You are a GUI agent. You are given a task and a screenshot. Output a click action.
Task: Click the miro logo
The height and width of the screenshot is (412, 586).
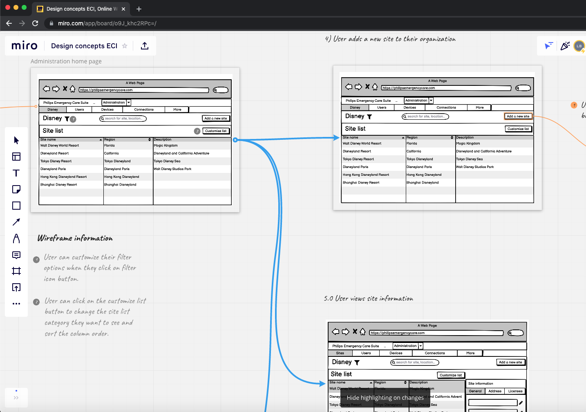coord(25,46)
